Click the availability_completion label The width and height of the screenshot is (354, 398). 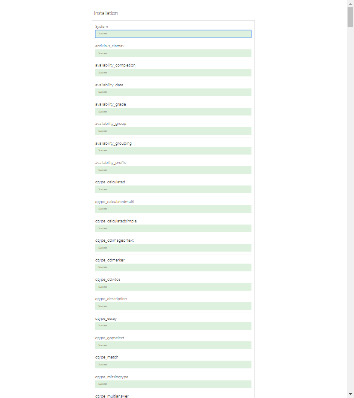click(x=115, y=65)
